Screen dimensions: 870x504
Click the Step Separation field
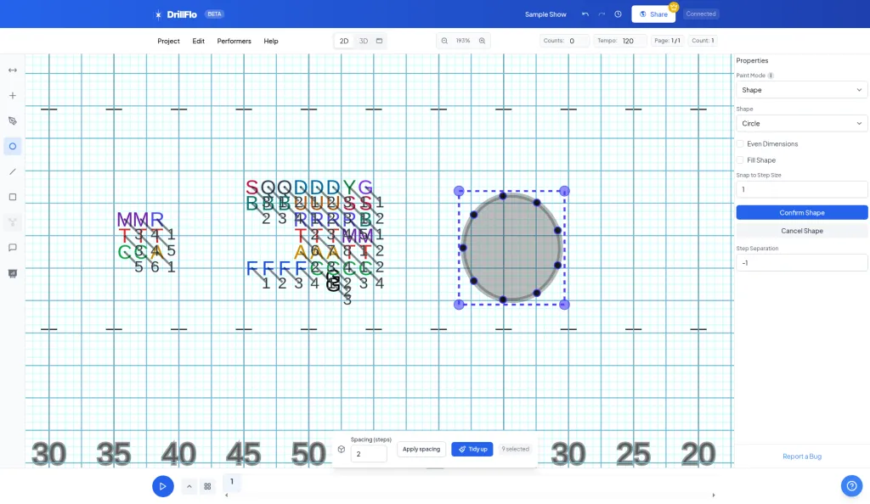pos(802,262)
